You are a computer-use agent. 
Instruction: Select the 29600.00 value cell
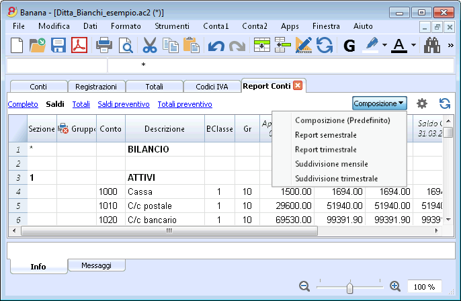(x=287, y=206)
